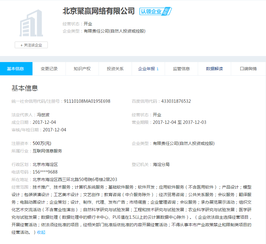Open the 企业年报 tab
This screenshot has width=266, height=244.
point(148,69)
